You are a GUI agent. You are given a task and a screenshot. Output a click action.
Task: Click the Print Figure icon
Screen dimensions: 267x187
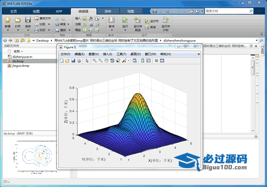(x=79, y=61)
